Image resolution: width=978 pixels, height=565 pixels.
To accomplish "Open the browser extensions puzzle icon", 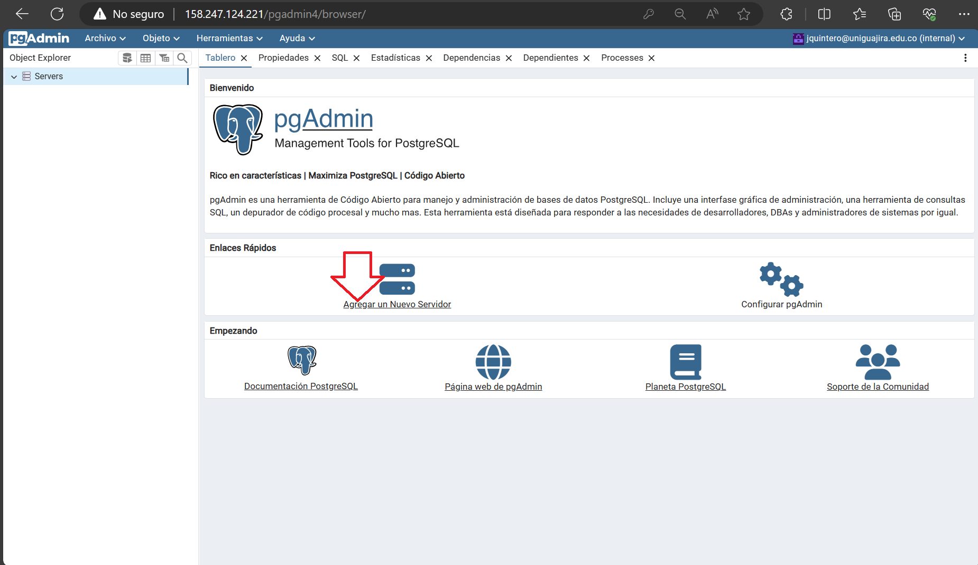I will click(787, 14).
